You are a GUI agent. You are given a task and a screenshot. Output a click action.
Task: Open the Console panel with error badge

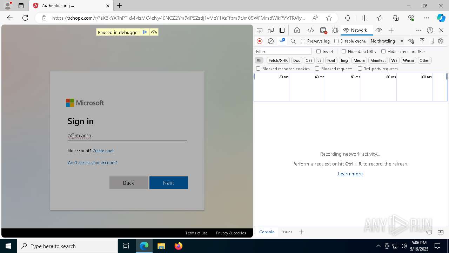click(x=323, y=30)
